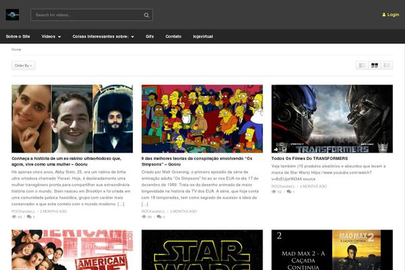Viewport: 405px width, 270px height.
Task: Open the American Pie thumbnail
Action: click(72, 250)
